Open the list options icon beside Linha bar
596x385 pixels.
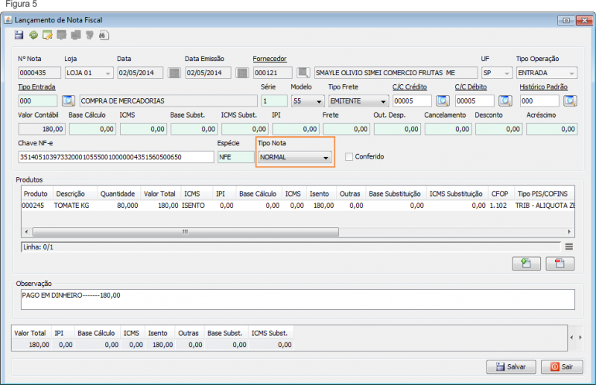(x=568, y=247)
